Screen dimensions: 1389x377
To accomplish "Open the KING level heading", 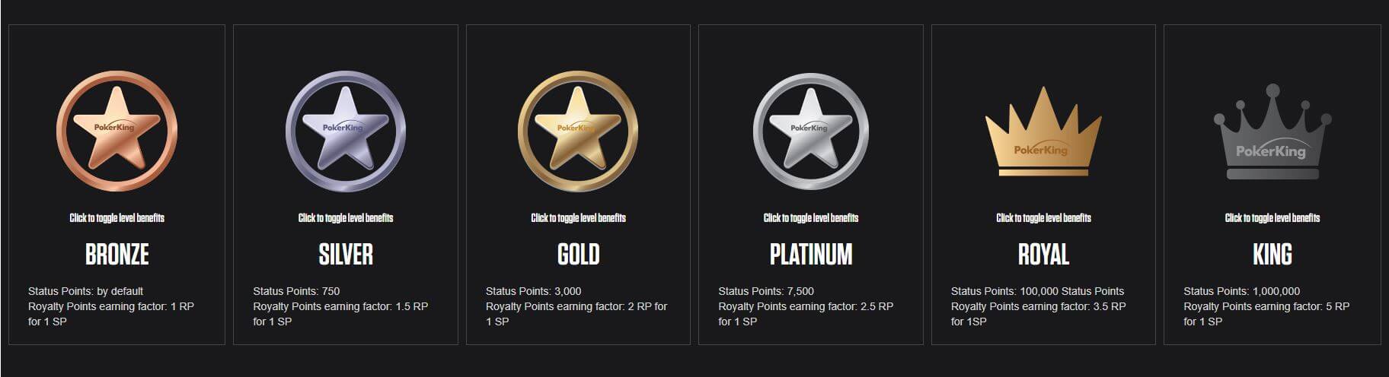I will tap(1272, 254).
